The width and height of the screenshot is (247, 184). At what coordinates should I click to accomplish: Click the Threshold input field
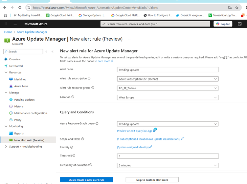tap(168, 156)
